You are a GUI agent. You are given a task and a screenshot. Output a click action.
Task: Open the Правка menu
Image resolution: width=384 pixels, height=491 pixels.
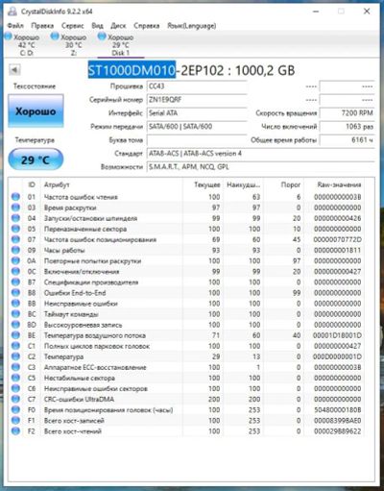pos(42,26)
